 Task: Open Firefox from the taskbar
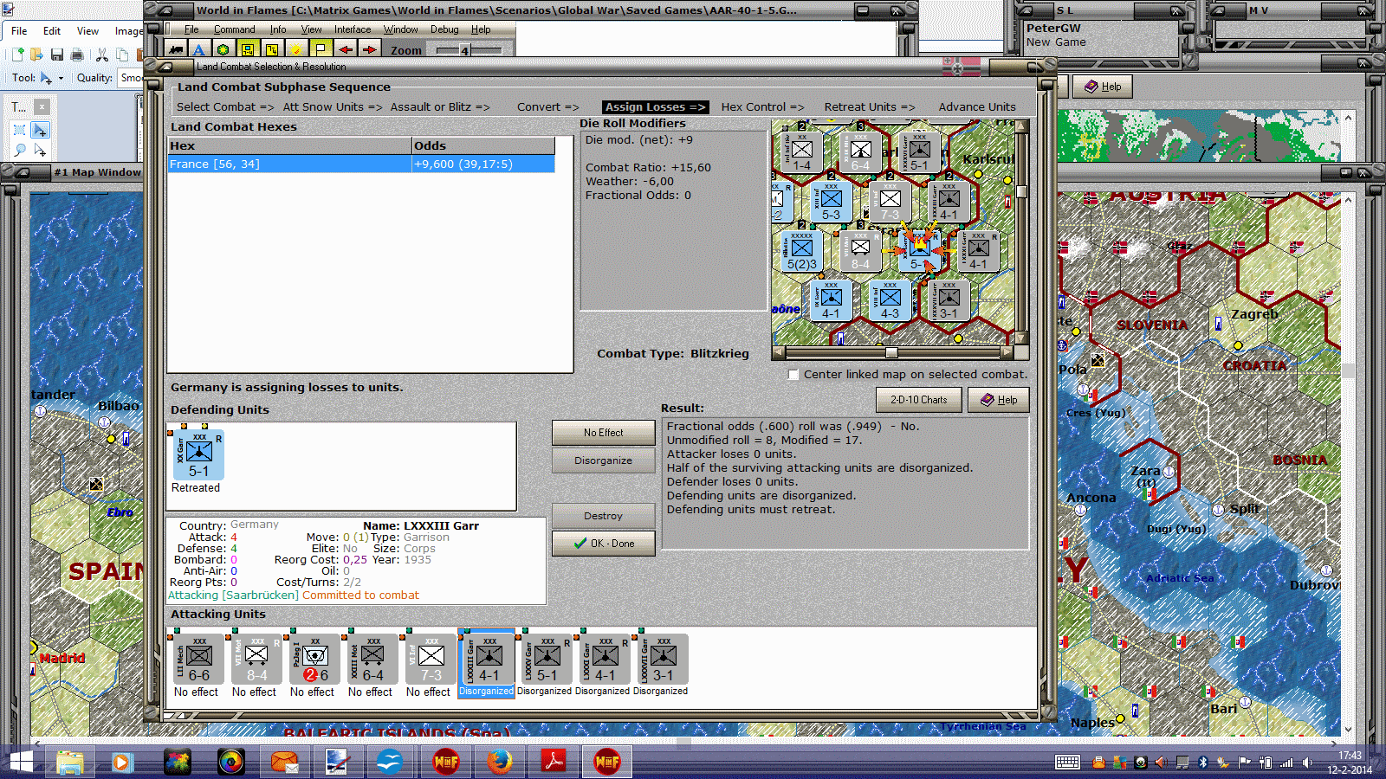(x=500, y=762)
